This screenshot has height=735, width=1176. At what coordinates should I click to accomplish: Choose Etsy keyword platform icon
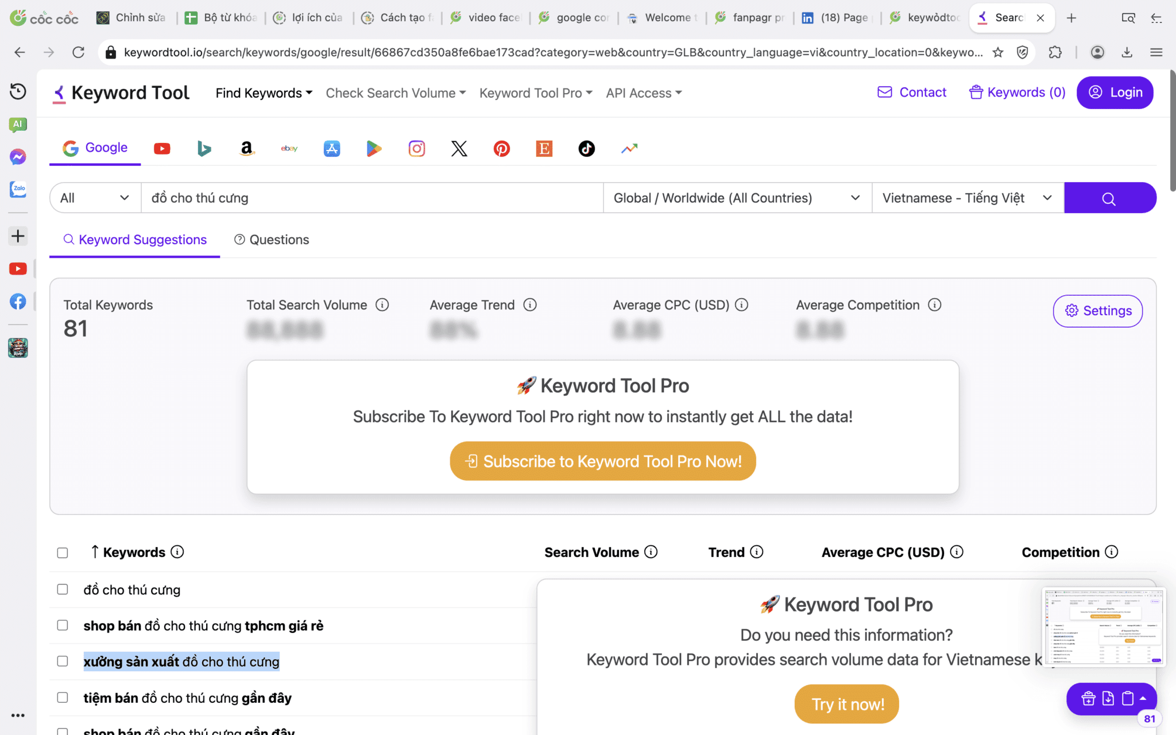(x=544, y=149)
